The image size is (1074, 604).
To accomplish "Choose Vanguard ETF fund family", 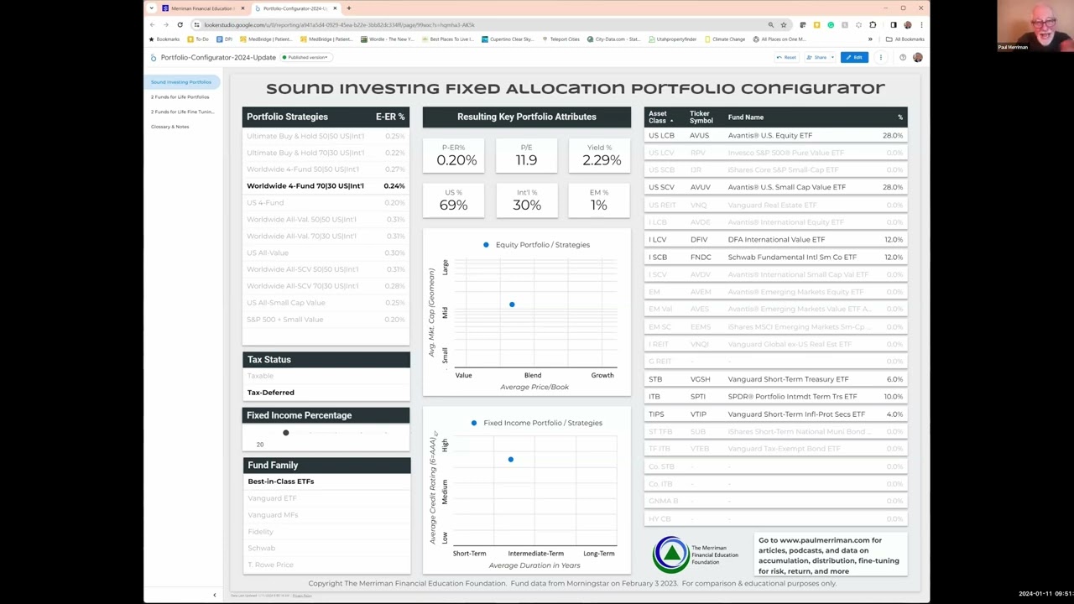I will (326, 498).
